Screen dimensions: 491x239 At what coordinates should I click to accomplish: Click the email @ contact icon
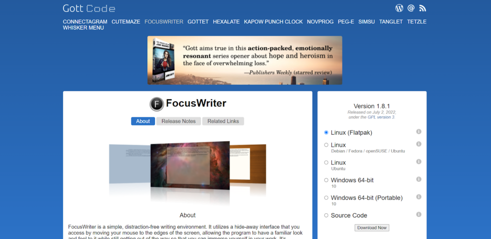tap(411, 8)
